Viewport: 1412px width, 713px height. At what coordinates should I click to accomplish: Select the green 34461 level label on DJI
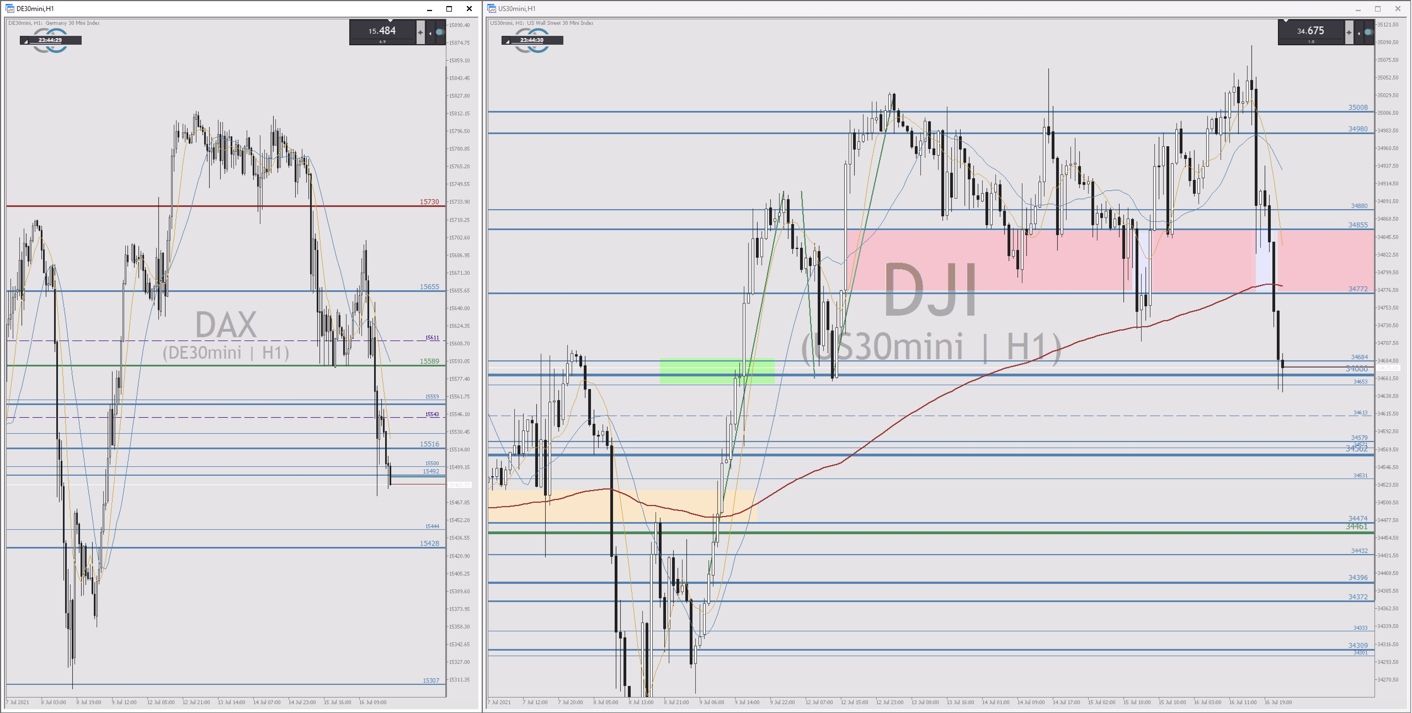[x=1357, y=527]
